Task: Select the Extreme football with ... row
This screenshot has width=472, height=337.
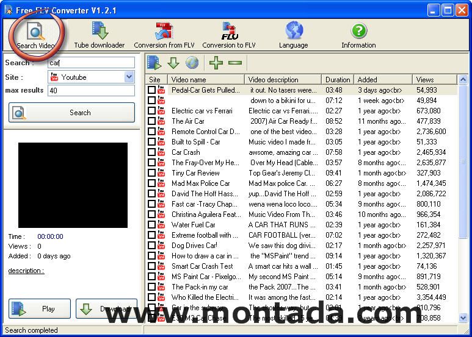Action: [302, 235]
